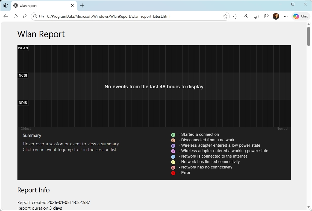The width and height of the screenshot is (312, 211).
Task: Go to the home page
Action: click(x=25, y=16)
